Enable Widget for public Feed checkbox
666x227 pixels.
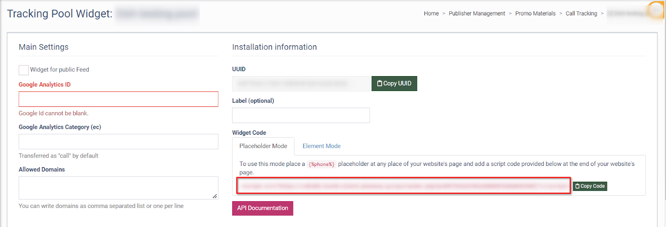[24, 70]
